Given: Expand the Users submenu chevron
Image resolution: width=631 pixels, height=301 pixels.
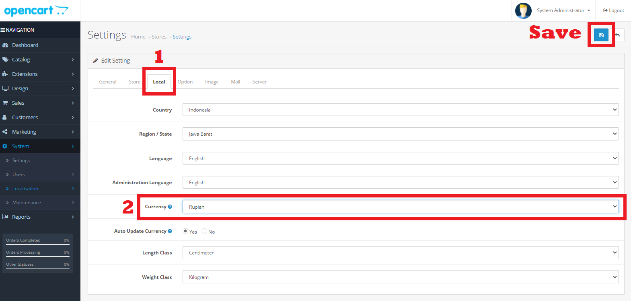Looking at the screenshot, I should click(73, 174).
